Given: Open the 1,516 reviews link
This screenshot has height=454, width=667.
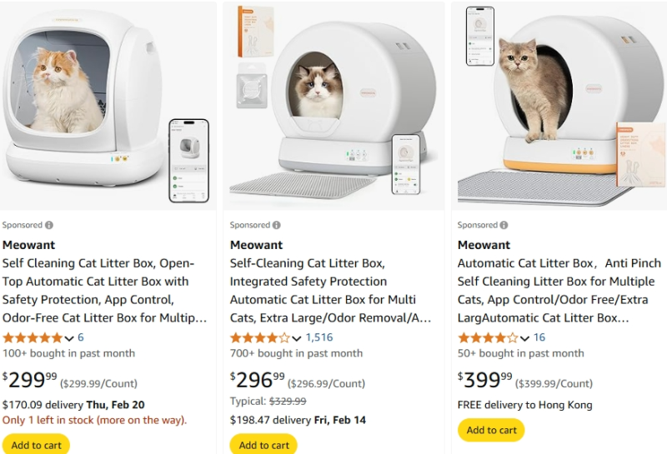Looking at the screenshot, I should pos(319,337).
